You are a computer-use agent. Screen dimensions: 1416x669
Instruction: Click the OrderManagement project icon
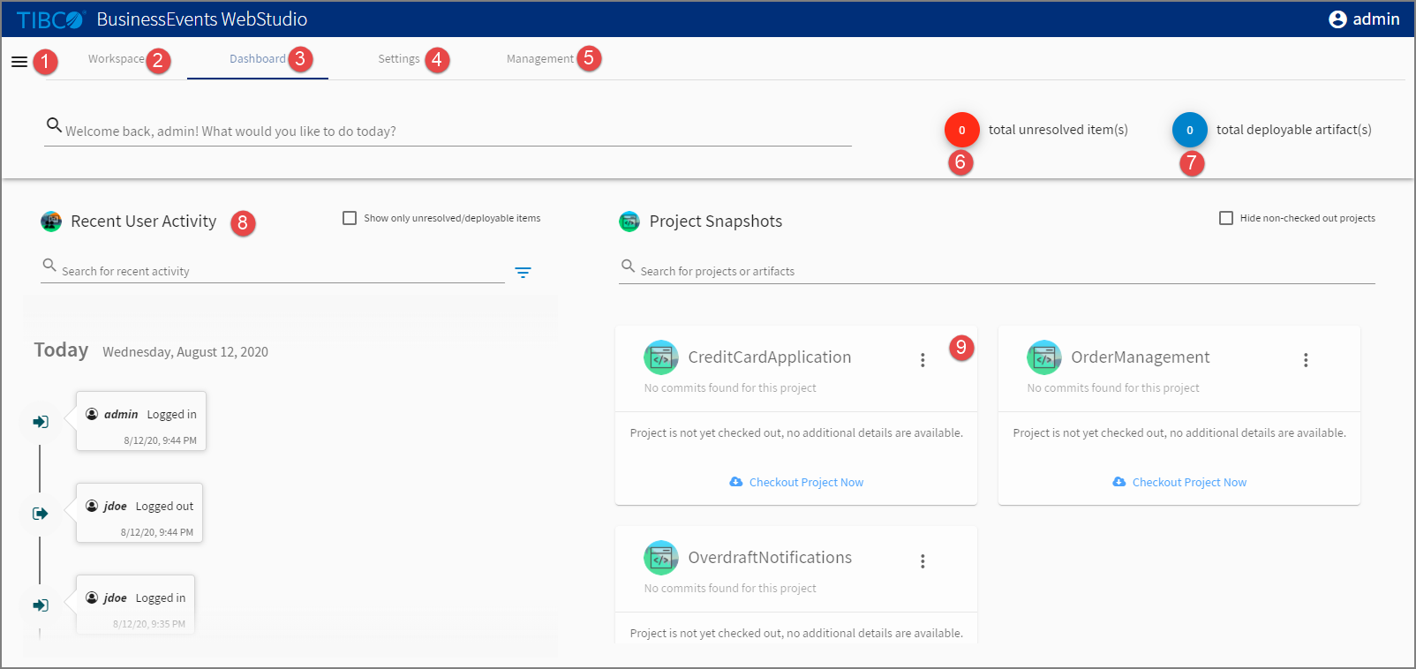pyautogui.click(x=1044, y=357)
